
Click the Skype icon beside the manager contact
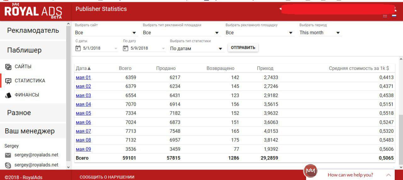click(x=8, y=165)
